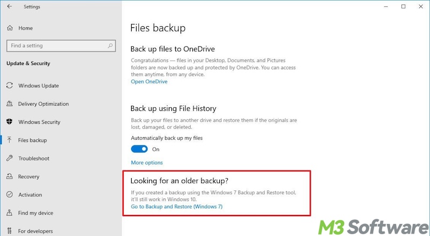Click the Activation checkmark icon
The height and width of the screenshot is (236, 430).
(x=10, y=195)
